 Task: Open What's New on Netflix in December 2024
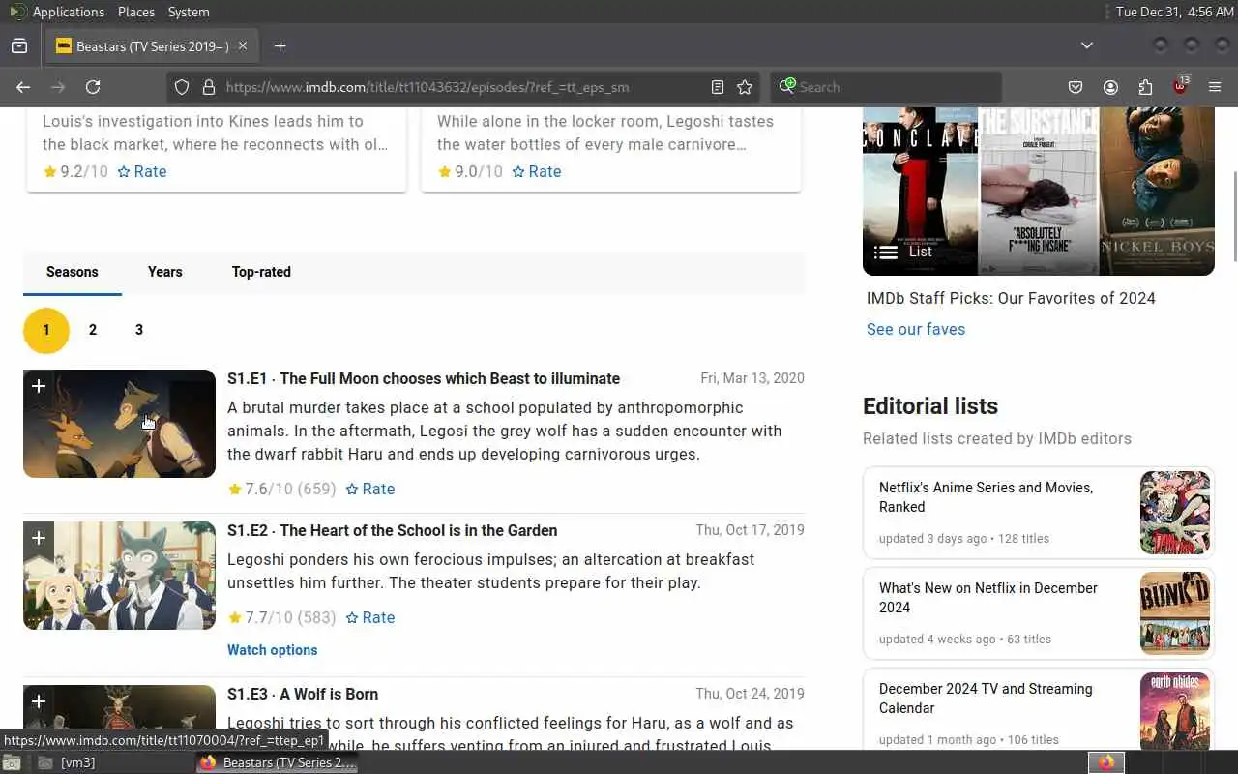pyautogui.click(x=988, y=598)
